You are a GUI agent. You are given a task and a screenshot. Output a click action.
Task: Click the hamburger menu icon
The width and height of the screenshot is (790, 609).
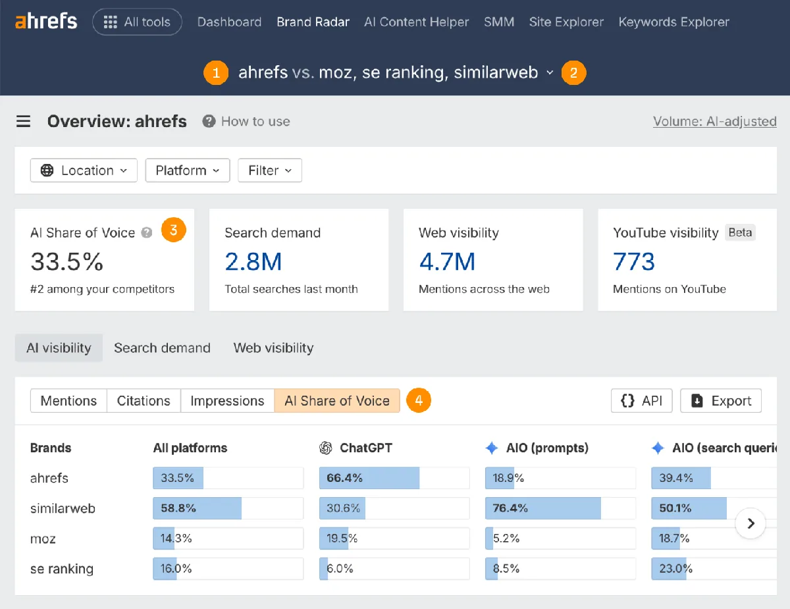pyautogui.click(x=24, y=121)
